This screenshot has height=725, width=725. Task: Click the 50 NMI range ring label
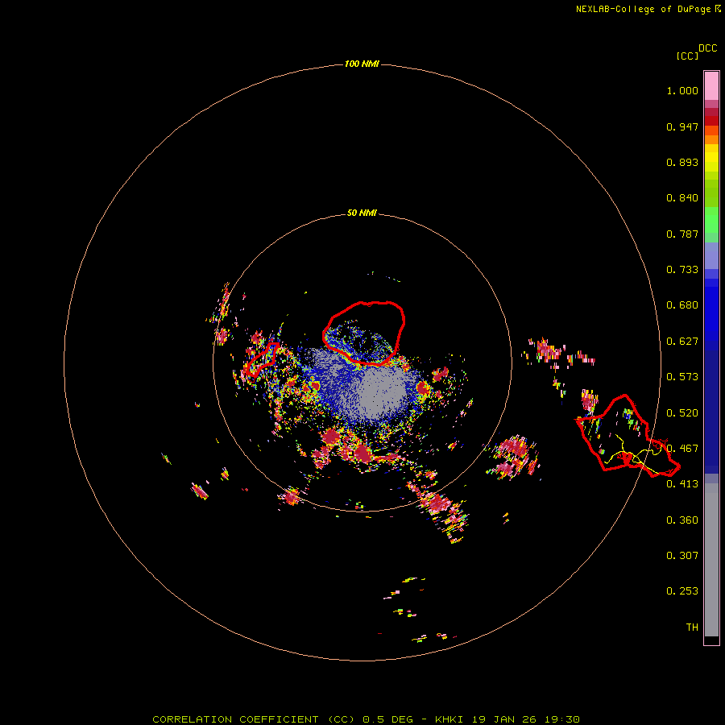click(362, 213)
